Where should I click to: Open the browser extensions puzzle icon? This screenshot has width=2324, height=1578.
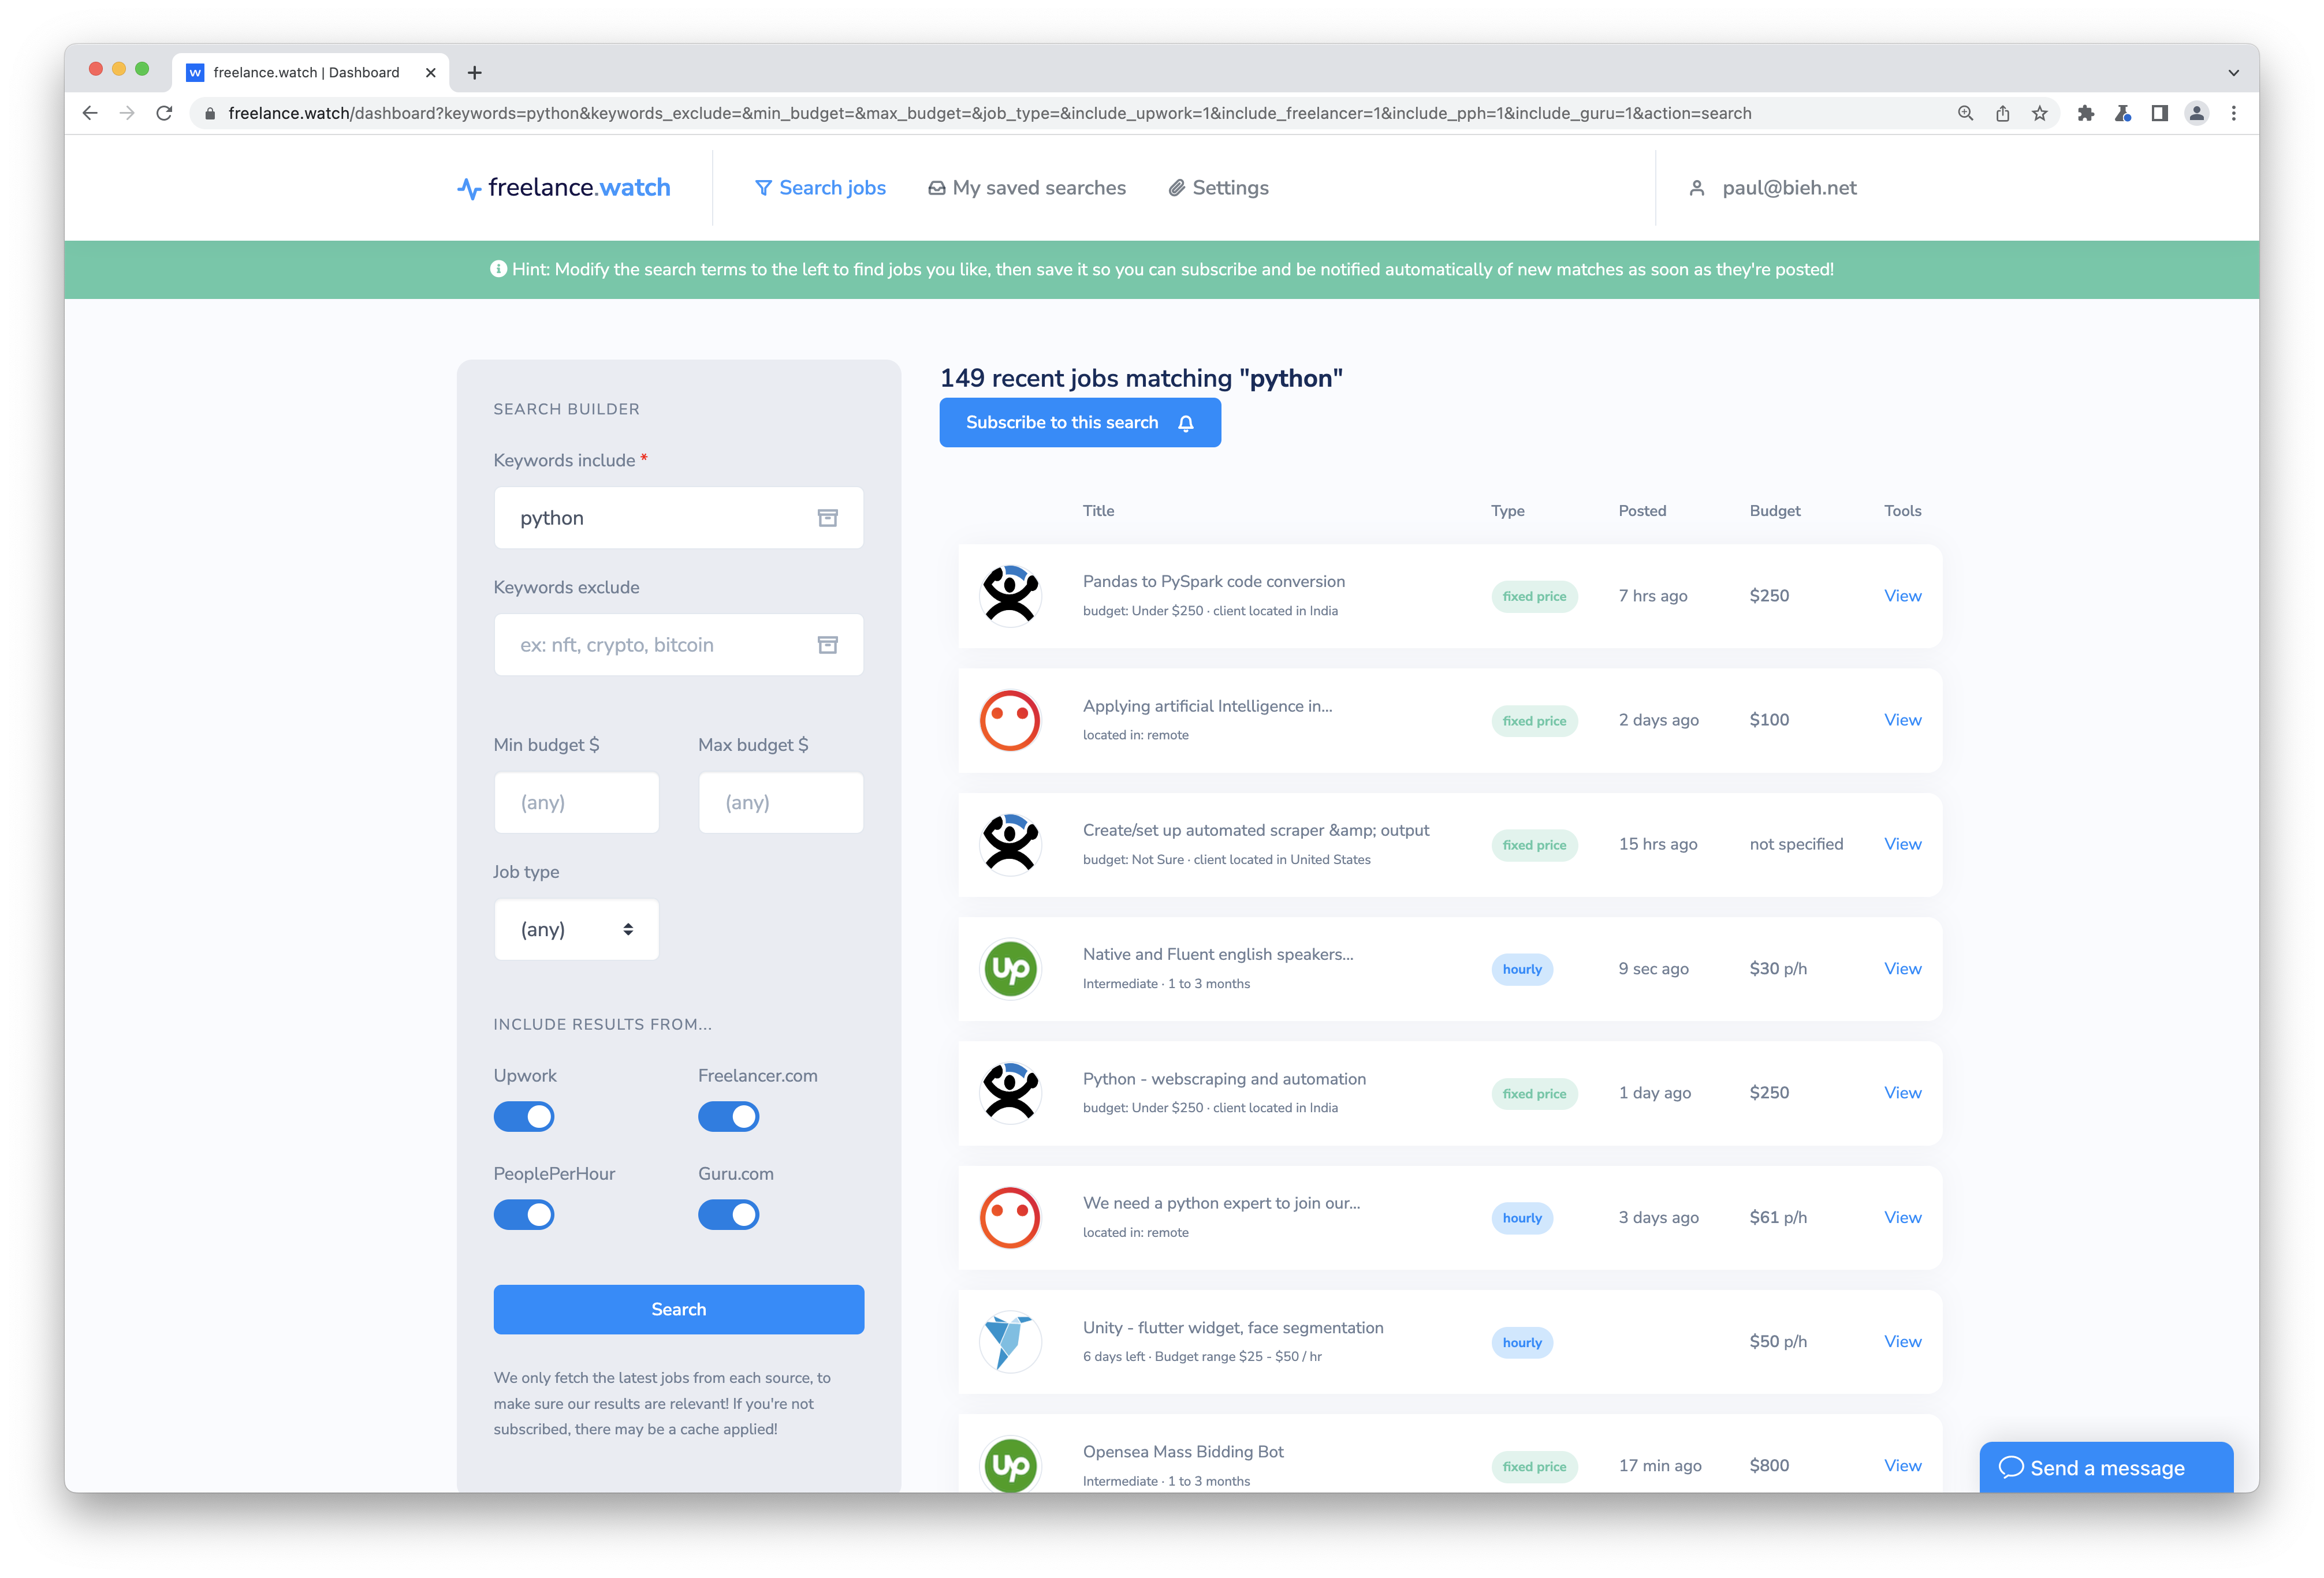tap(2085, 113)
